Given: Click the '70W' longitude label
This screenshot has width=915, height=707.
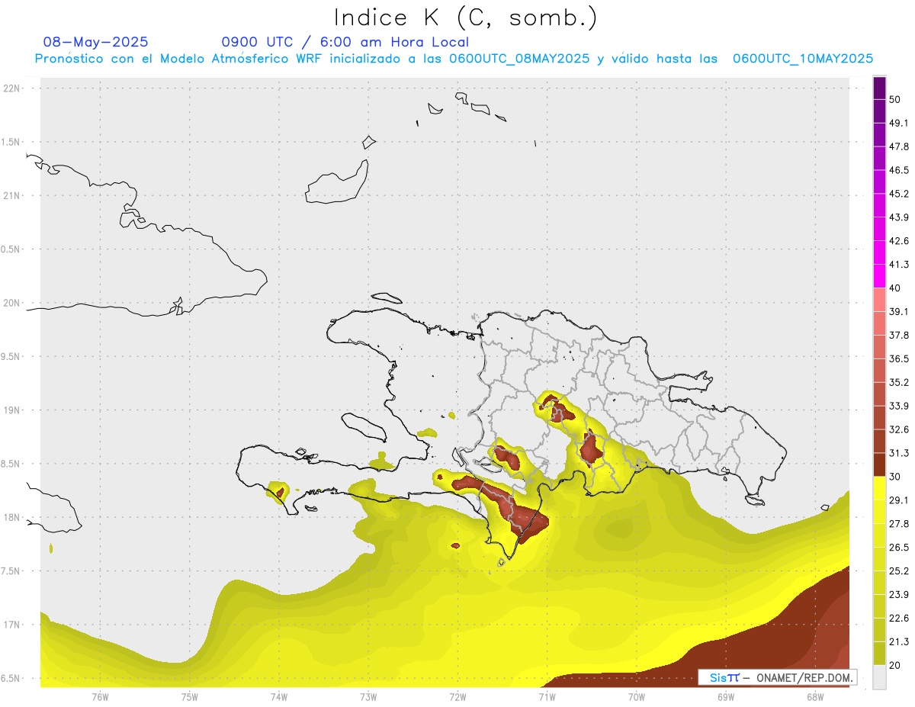Looking at the screenshot, I should (637, 697).
